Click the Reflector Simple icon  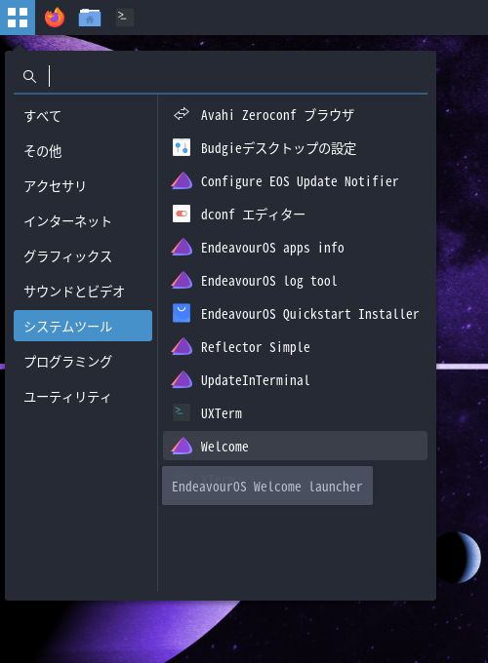[x=182, y=346]
